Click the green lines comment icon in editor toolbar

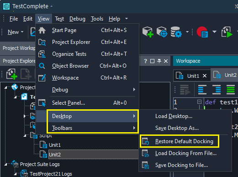pyautogui.click(x=231, y=90)
